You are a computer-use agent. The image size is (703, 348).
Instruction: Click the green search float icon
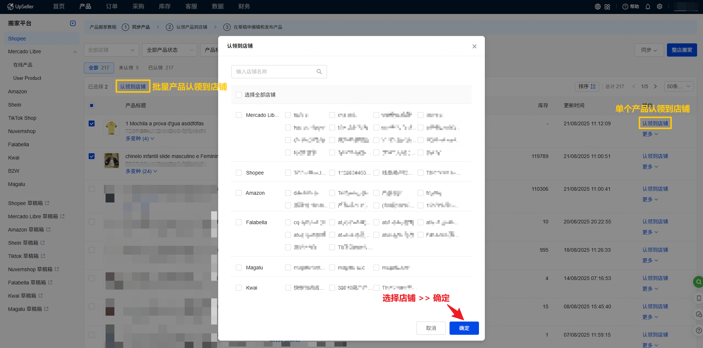tap(698, 282)
